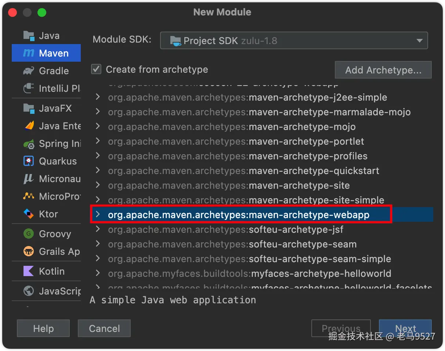Click 'A simple Java web application' description
The image size is (445, 351).
pos(173,300)
